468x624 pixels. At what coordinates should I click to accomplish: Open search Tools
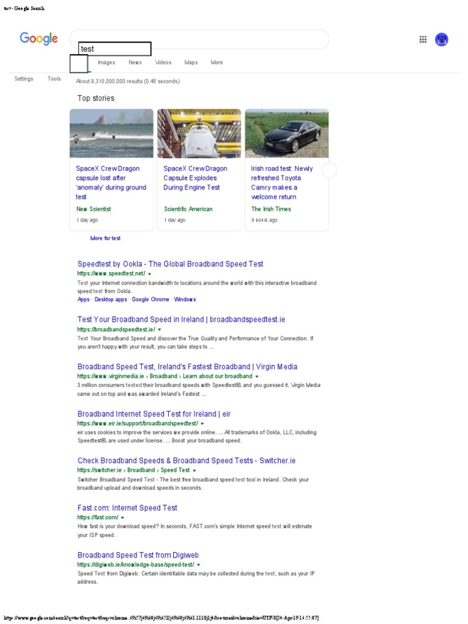click(x=54, y=79)
